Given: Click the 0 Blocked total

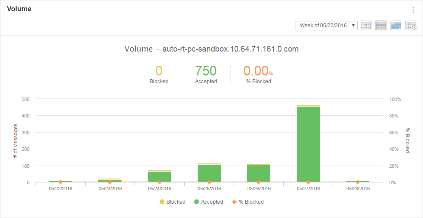Looking at the screenshot, I should pyautogui.click(x=159, y=71).
